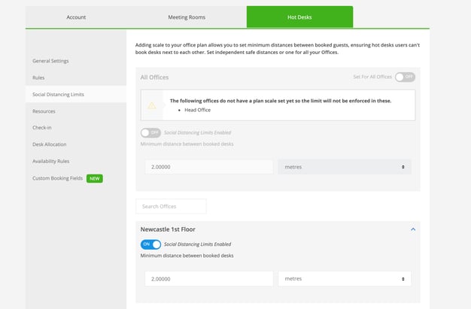Click Newcastle minimum distance input field
471x309 pixels.
point(207,278)
